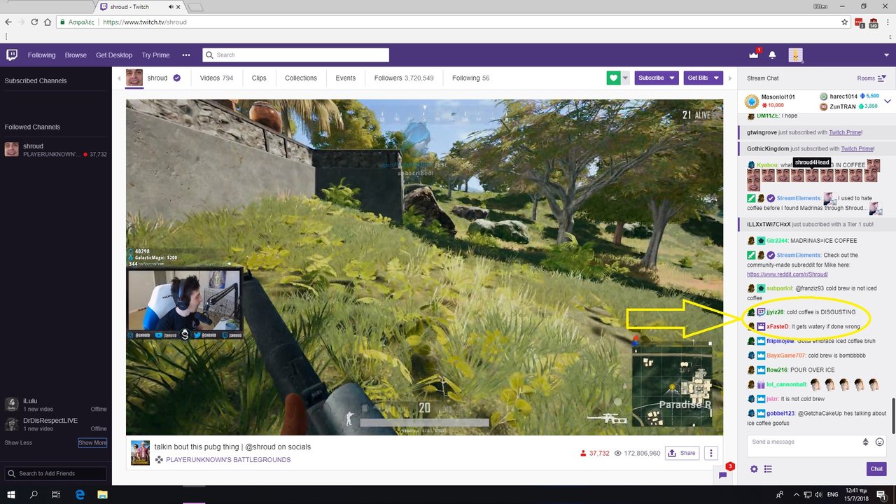Open the reddit.com/r/Shroud link in chat
The width and height of the screenshot is (896, 504).
pos(787,274)
